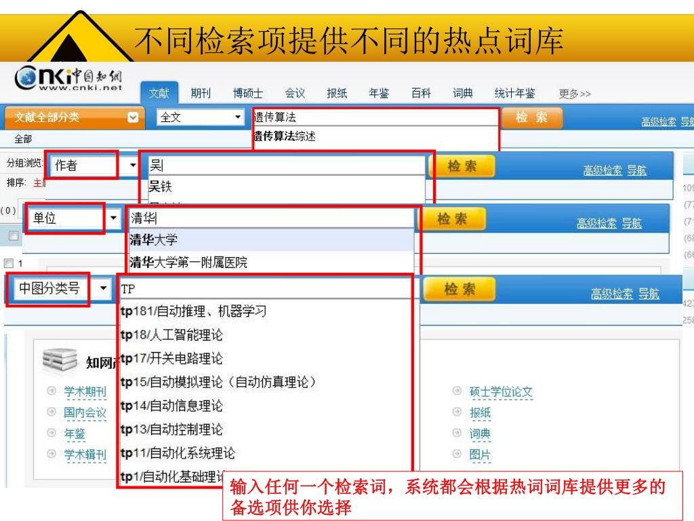Open 导航 link in the 中图分类号 row
This screenshot has height=521, width=694.
pos(649,293)
